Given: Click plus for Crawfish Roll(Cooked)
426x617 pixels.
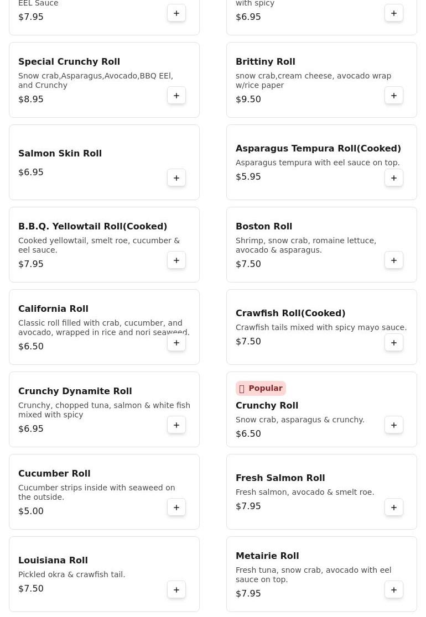Looking at the screenshot, I should pyautogui.click(x=394, y=343).
